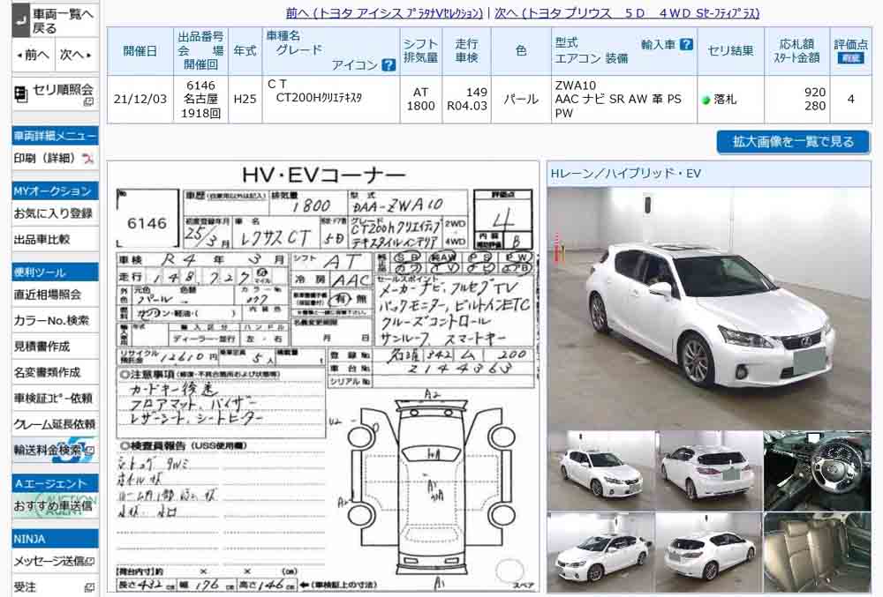Open the rear seat interior thumbnail
This screenshot has width=883, height=597.
(x=817, y=552)
